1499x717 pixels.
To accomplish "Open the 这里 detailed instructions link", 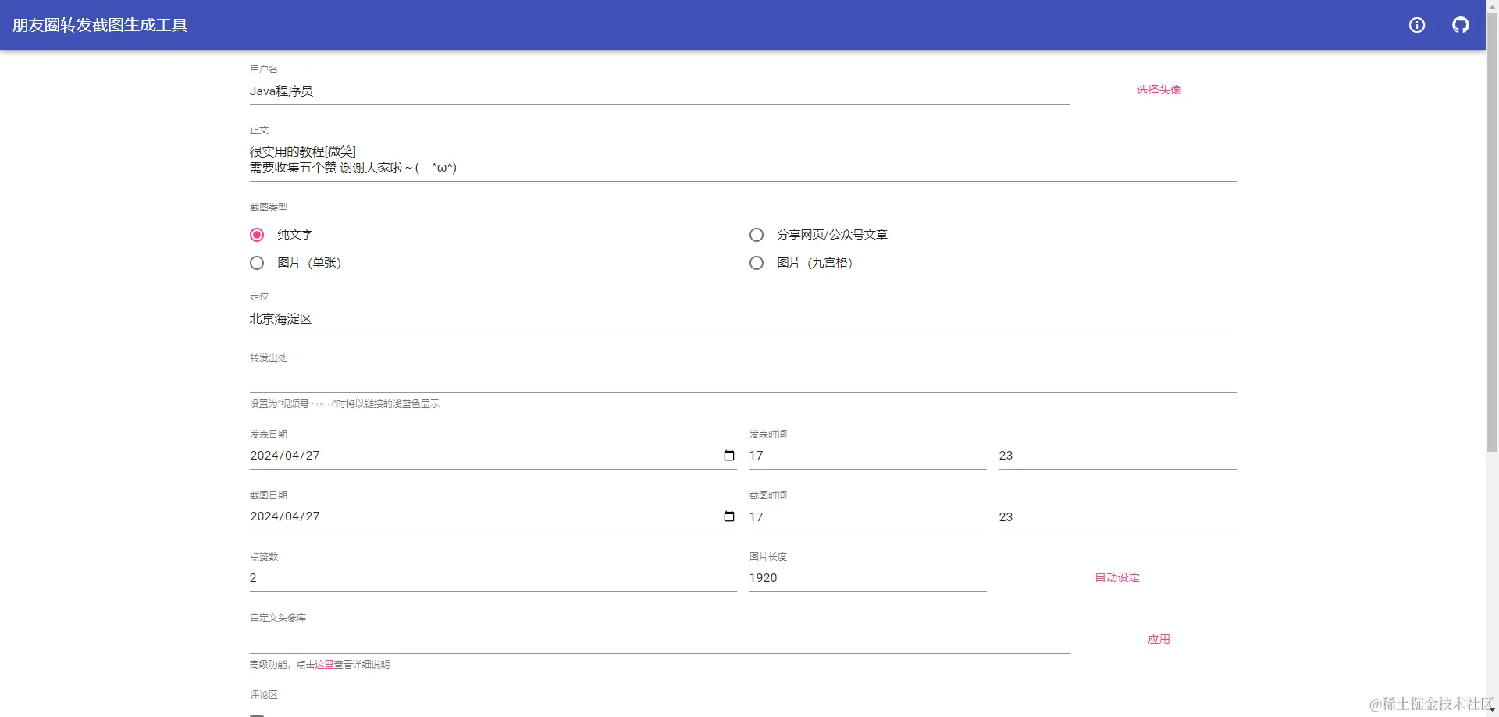I will pos(324,665).
